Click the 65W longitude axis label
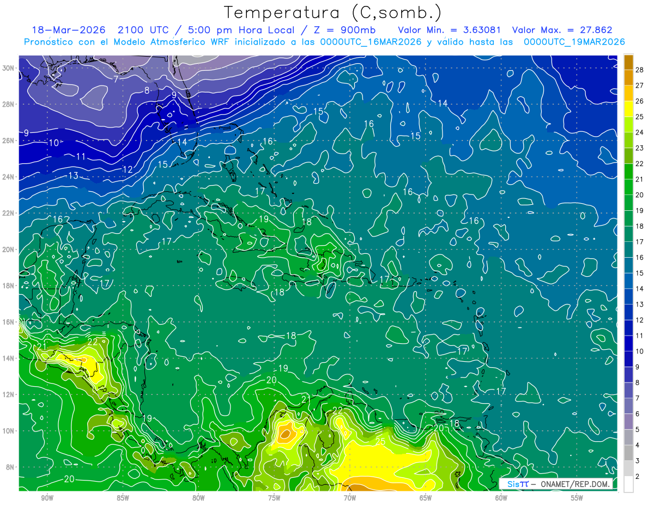The height and width of the screenshot is (505, 654). (x=426, y=498)
